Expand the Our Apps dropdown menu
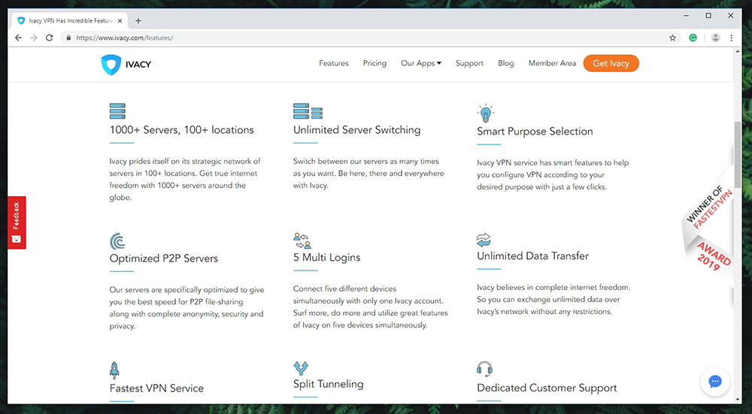The height and width of the screenshot is (414, 752). click(421, 63)
